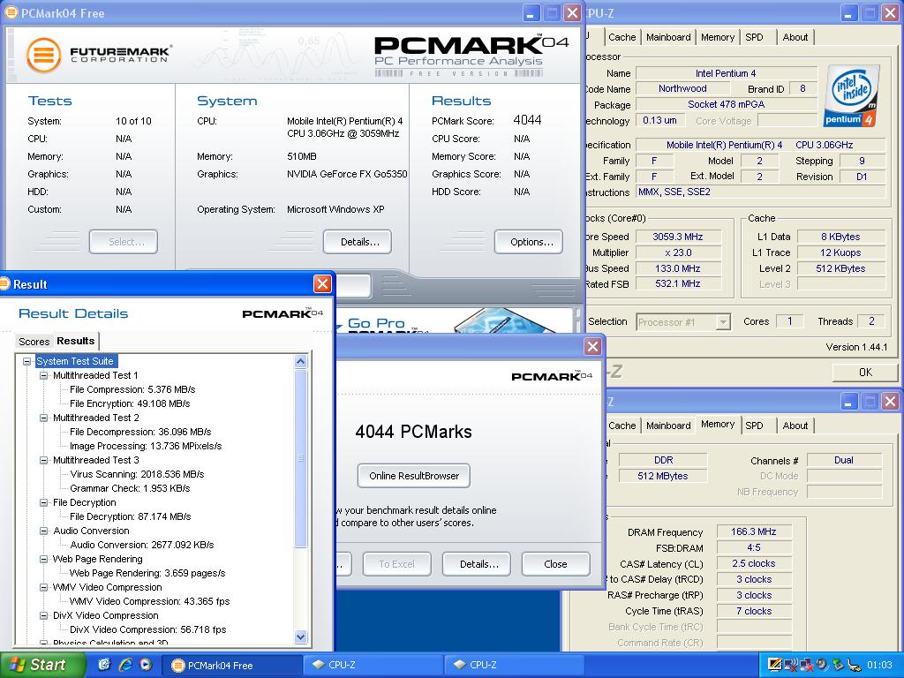Screen dimensions: 904x678
Task: Open the Go Pro banner in PCMark04
Action: tap(456, 321)
